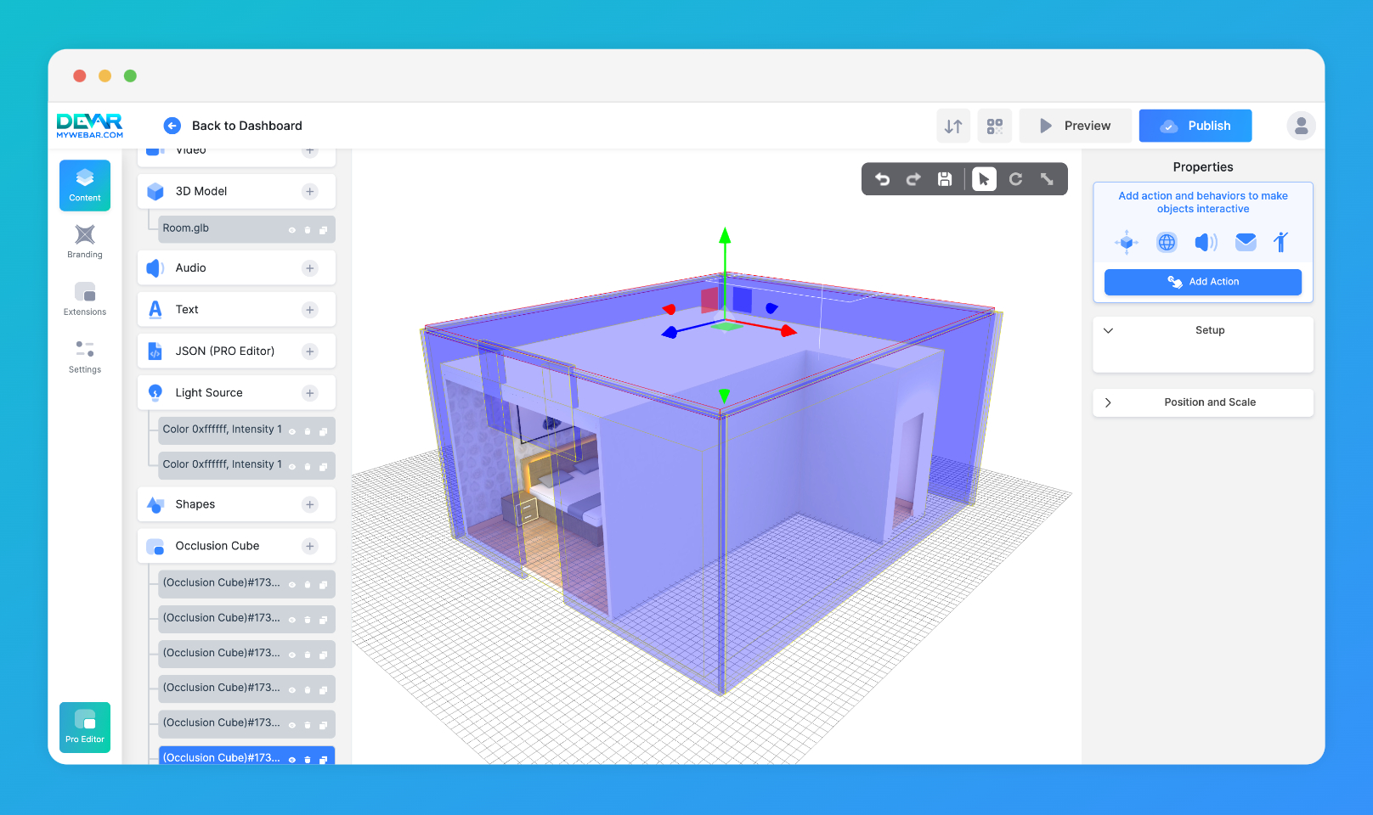Choose the sound action icon in Properties
The image size is (1373, 815).
pos(1206,242)
